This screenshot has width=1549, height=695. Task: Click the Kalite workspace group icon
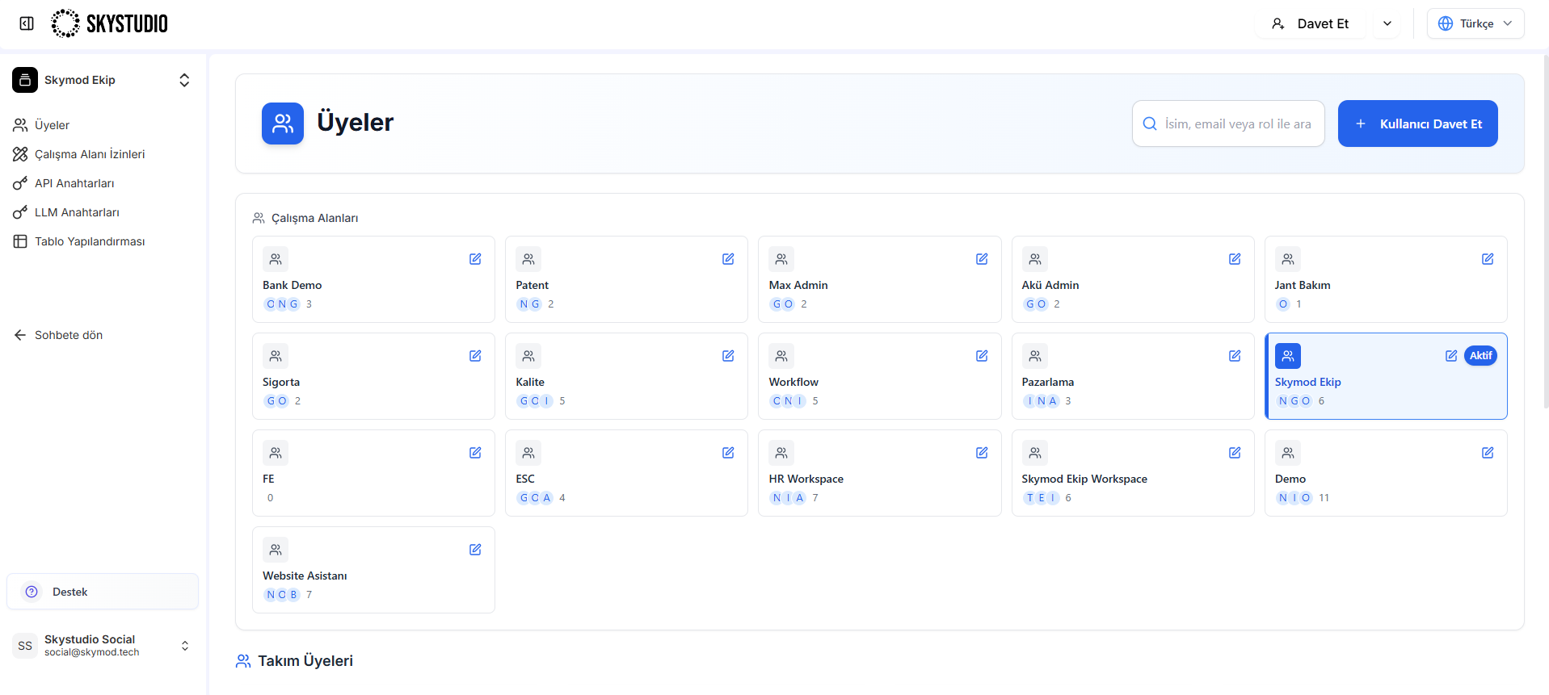(528, 356)
